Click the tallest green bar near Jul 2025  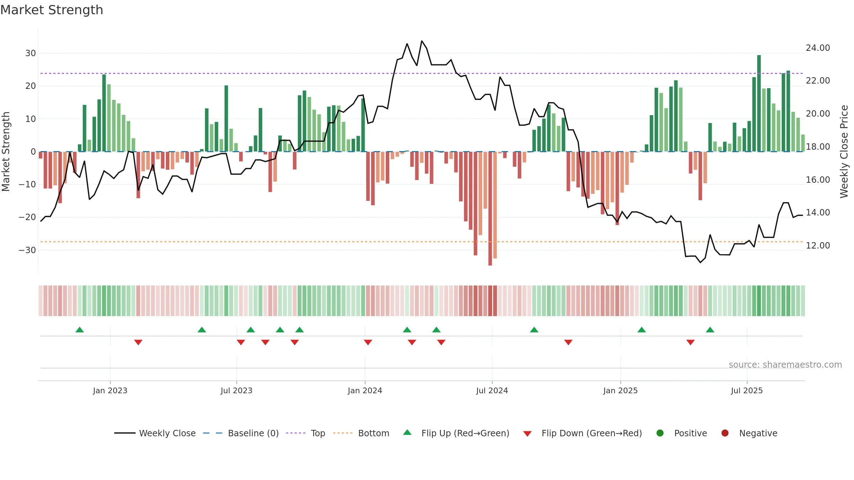(x=759, y=103)
